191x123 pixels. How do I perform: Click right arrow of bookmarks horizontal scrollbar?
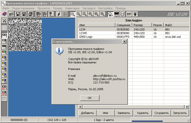tap(187, 107)
